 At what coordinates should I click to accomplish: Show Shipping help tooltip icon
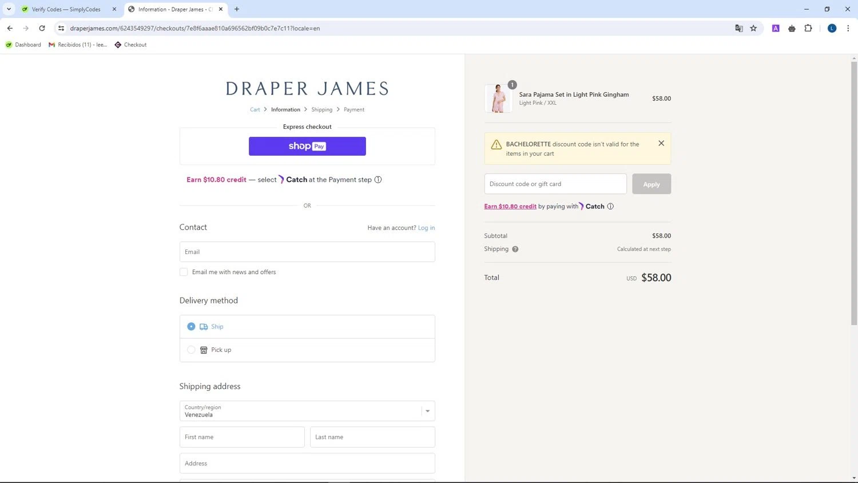(x=515, y=249)
